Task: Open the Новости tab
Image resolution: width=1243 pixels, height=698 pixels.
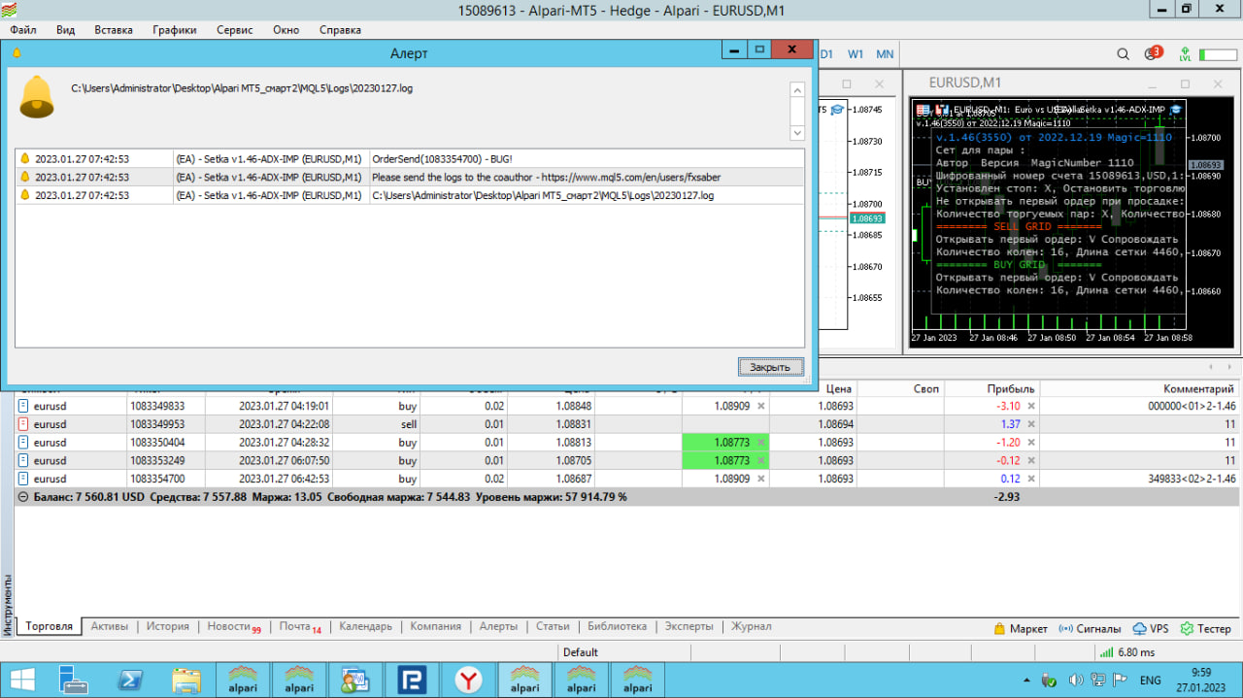Action: click(234, 626)
